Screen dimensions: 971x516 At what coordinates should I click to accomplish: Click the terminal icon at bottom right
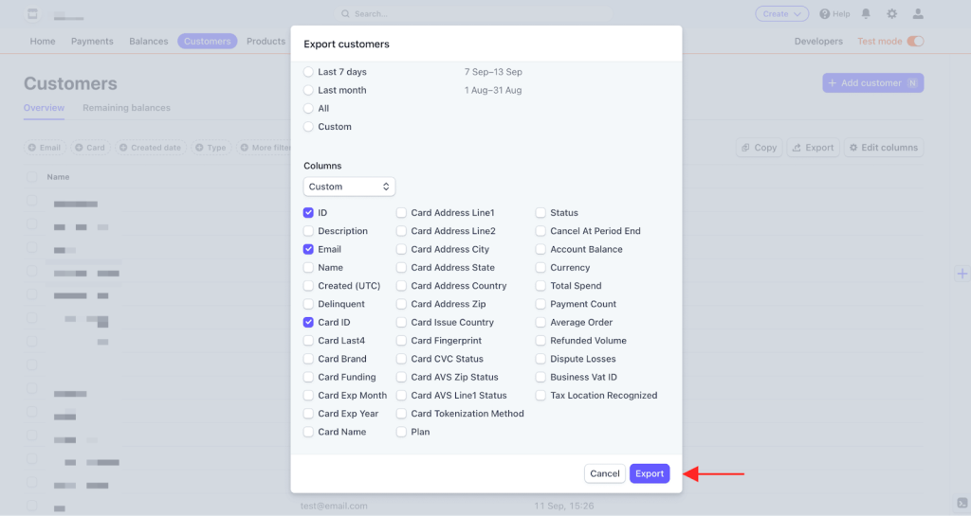click(x=961, y=503)
